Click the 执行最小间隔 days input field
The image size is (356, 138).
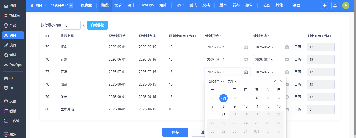pyautogui.click(x=72, y=25)
